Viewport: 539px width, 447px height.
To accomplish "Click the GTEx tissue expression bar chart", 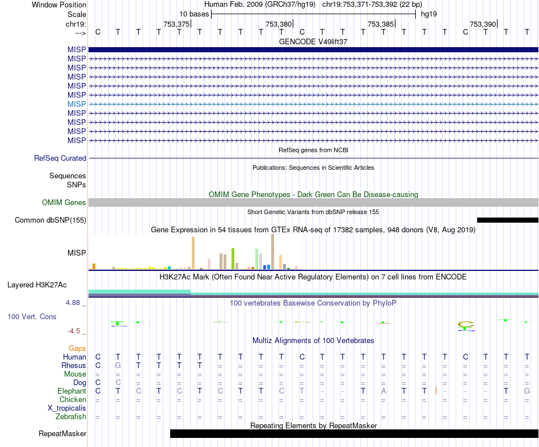I will coord(196,252).
